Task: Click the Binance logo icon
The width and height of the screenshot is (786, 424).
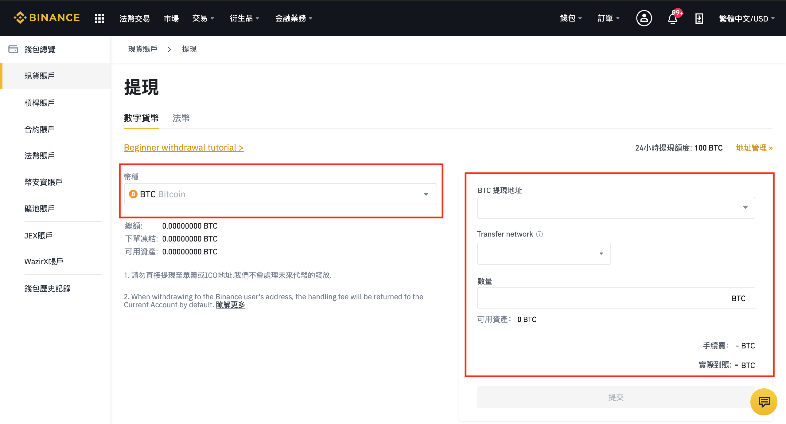Action: (19, 18)
